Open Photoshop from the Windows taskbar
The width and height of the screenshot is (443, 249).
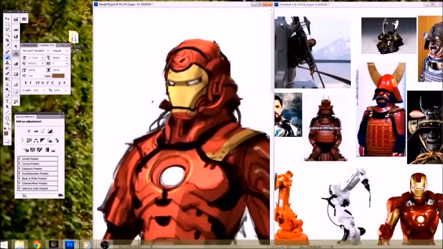click(69, 244)
